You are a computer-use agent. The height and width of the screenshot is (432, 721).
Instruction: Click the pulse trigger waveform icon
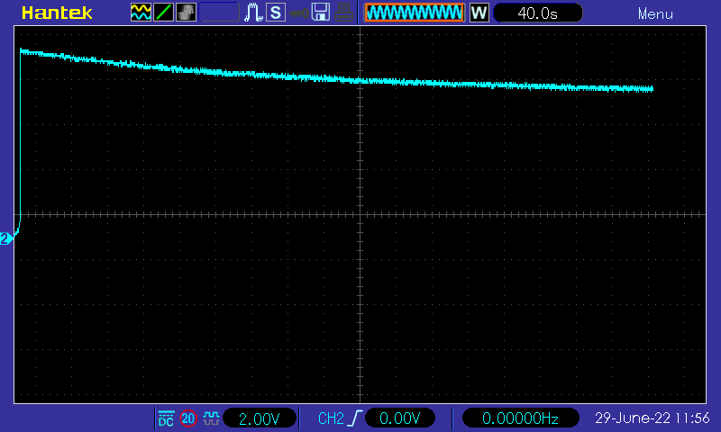point(253,13)
